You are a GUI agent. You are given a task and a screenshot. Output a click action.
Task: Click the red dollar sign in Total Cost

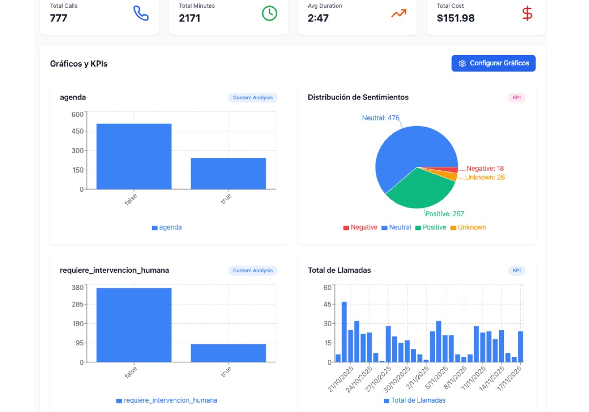click(527, 13)
